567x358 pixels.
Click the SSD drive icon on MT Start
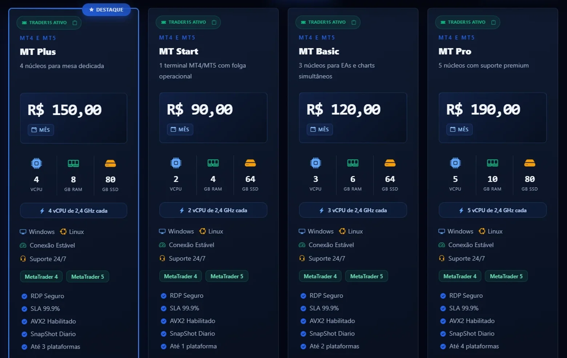(x=250, y=163)
